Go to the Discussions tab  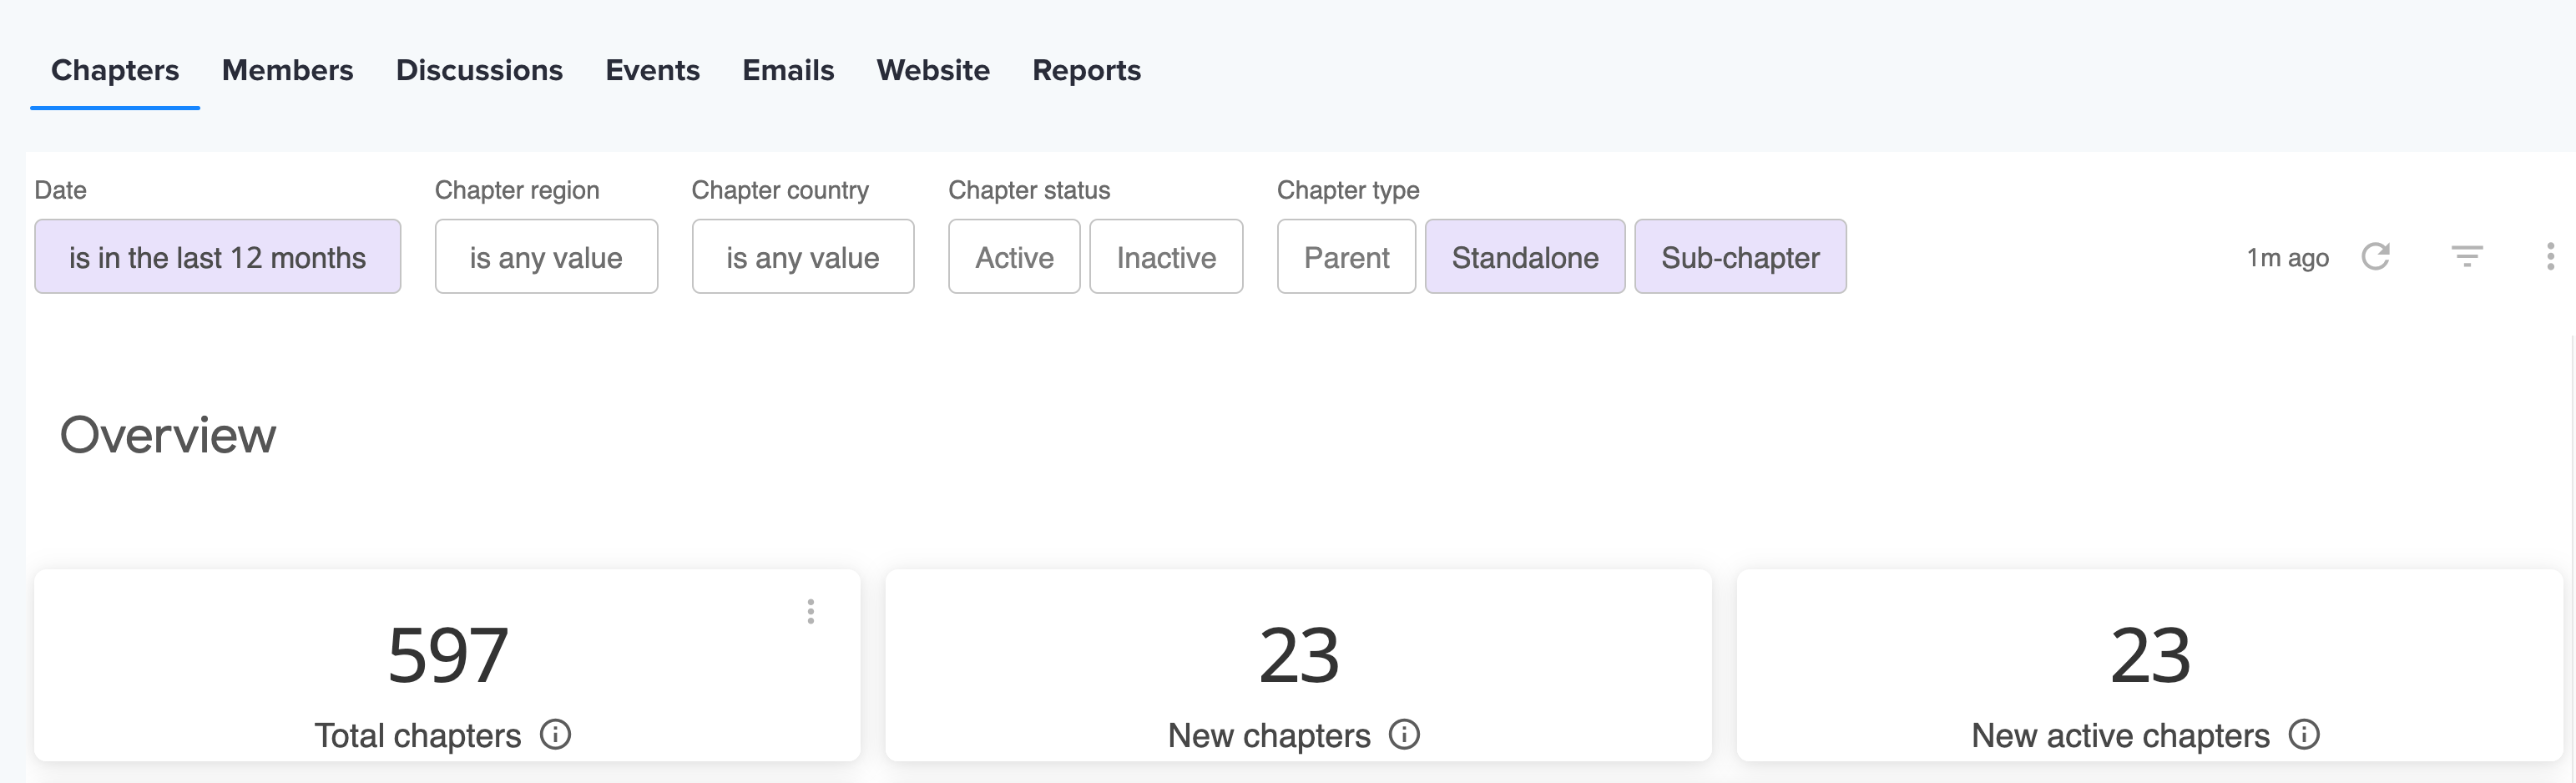tap(479, 70)
